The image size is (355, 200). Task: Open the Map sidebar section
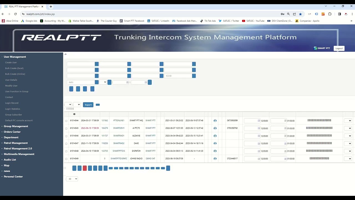coord(7,165)
